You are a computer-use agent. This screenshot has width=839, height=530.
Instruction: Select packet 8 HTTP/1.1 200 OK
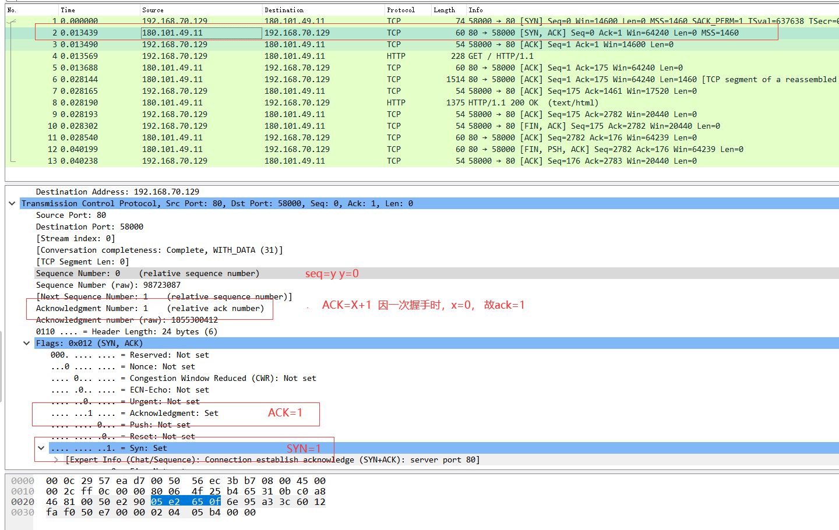(x=291, y=103)
